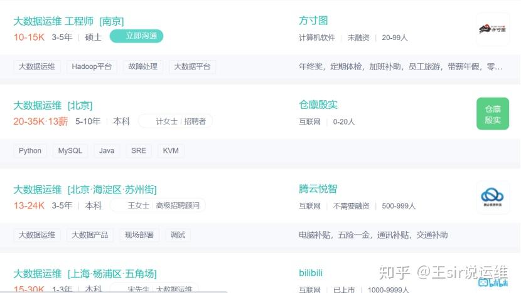The image size is (521, 293).
Task: Select the 大数据平台 tag
Action: [x=192, y=66]
